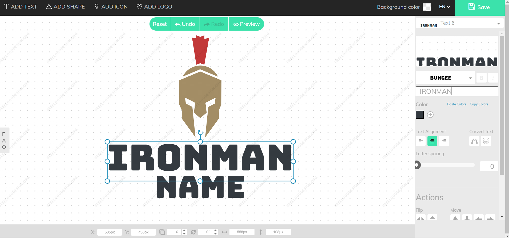Click the letter spacing value field
This screenshot has height=238, width=509.
[489, 166]
